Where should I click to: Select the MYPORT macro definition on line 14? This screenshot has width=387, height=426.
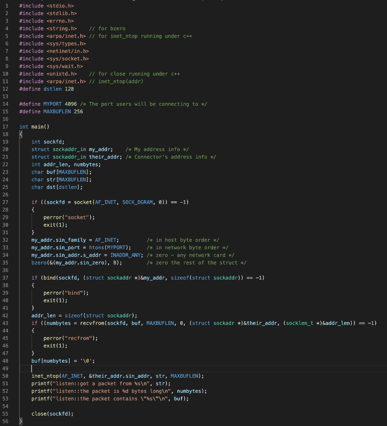coord(52,104)
